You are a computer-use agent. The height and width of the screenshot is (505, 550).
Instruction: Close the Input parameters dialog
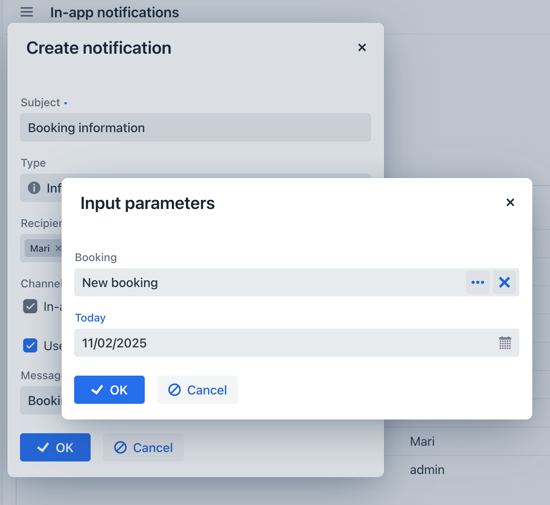[510, 202]
